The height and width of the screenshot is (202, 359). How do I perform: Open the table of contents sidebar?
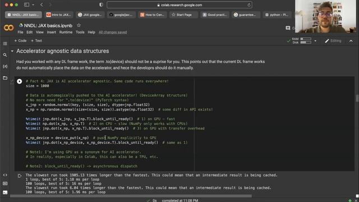click(5, 44)
